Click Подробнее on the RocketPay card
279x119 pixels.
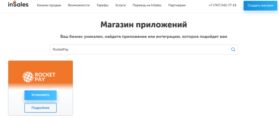click(40, 108)
